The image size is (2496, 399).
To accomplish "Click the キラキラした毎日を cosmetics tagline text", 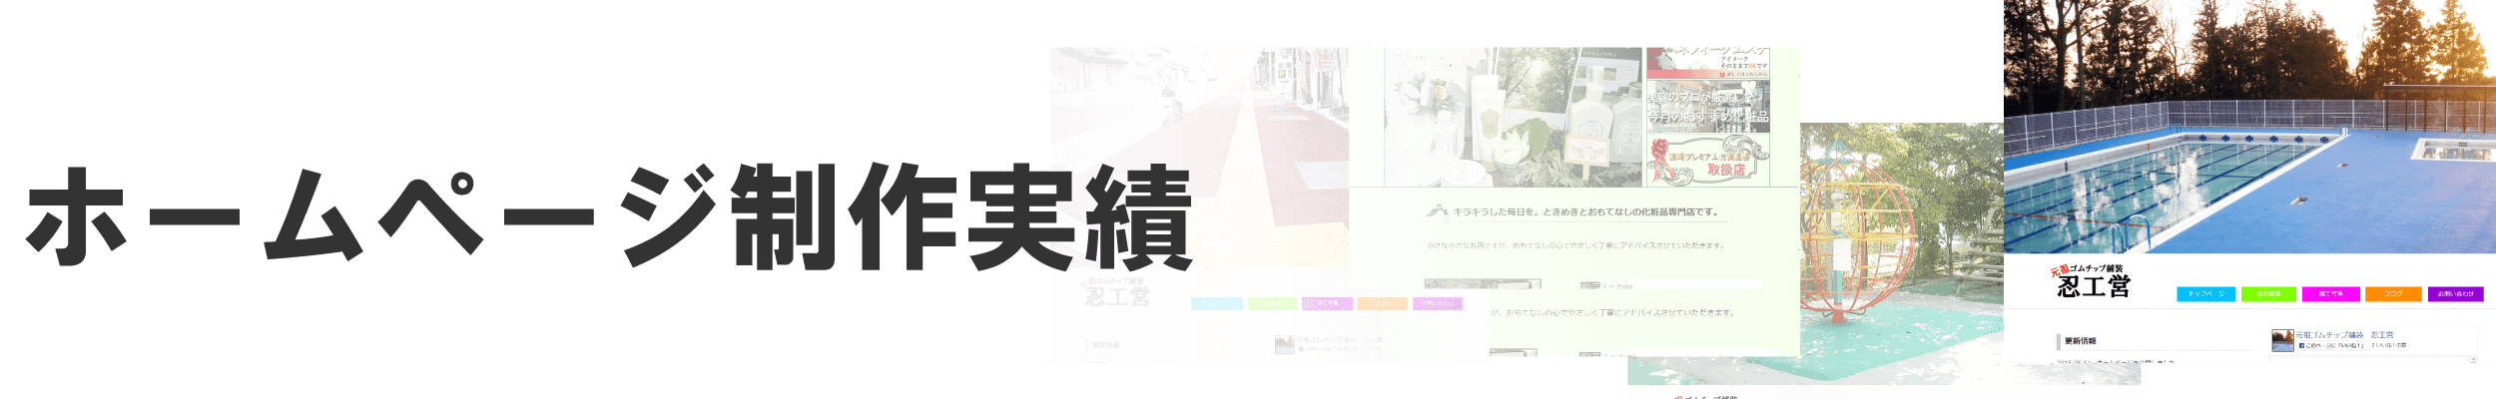I will coord(1585,211).
